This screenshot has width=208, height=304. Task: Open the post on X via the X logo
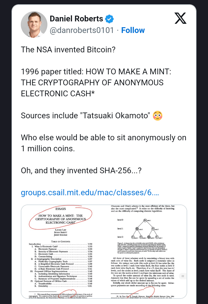click(180, 18)
